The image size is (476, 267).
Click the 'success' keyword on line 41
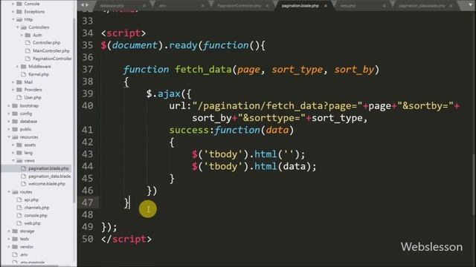189,131
